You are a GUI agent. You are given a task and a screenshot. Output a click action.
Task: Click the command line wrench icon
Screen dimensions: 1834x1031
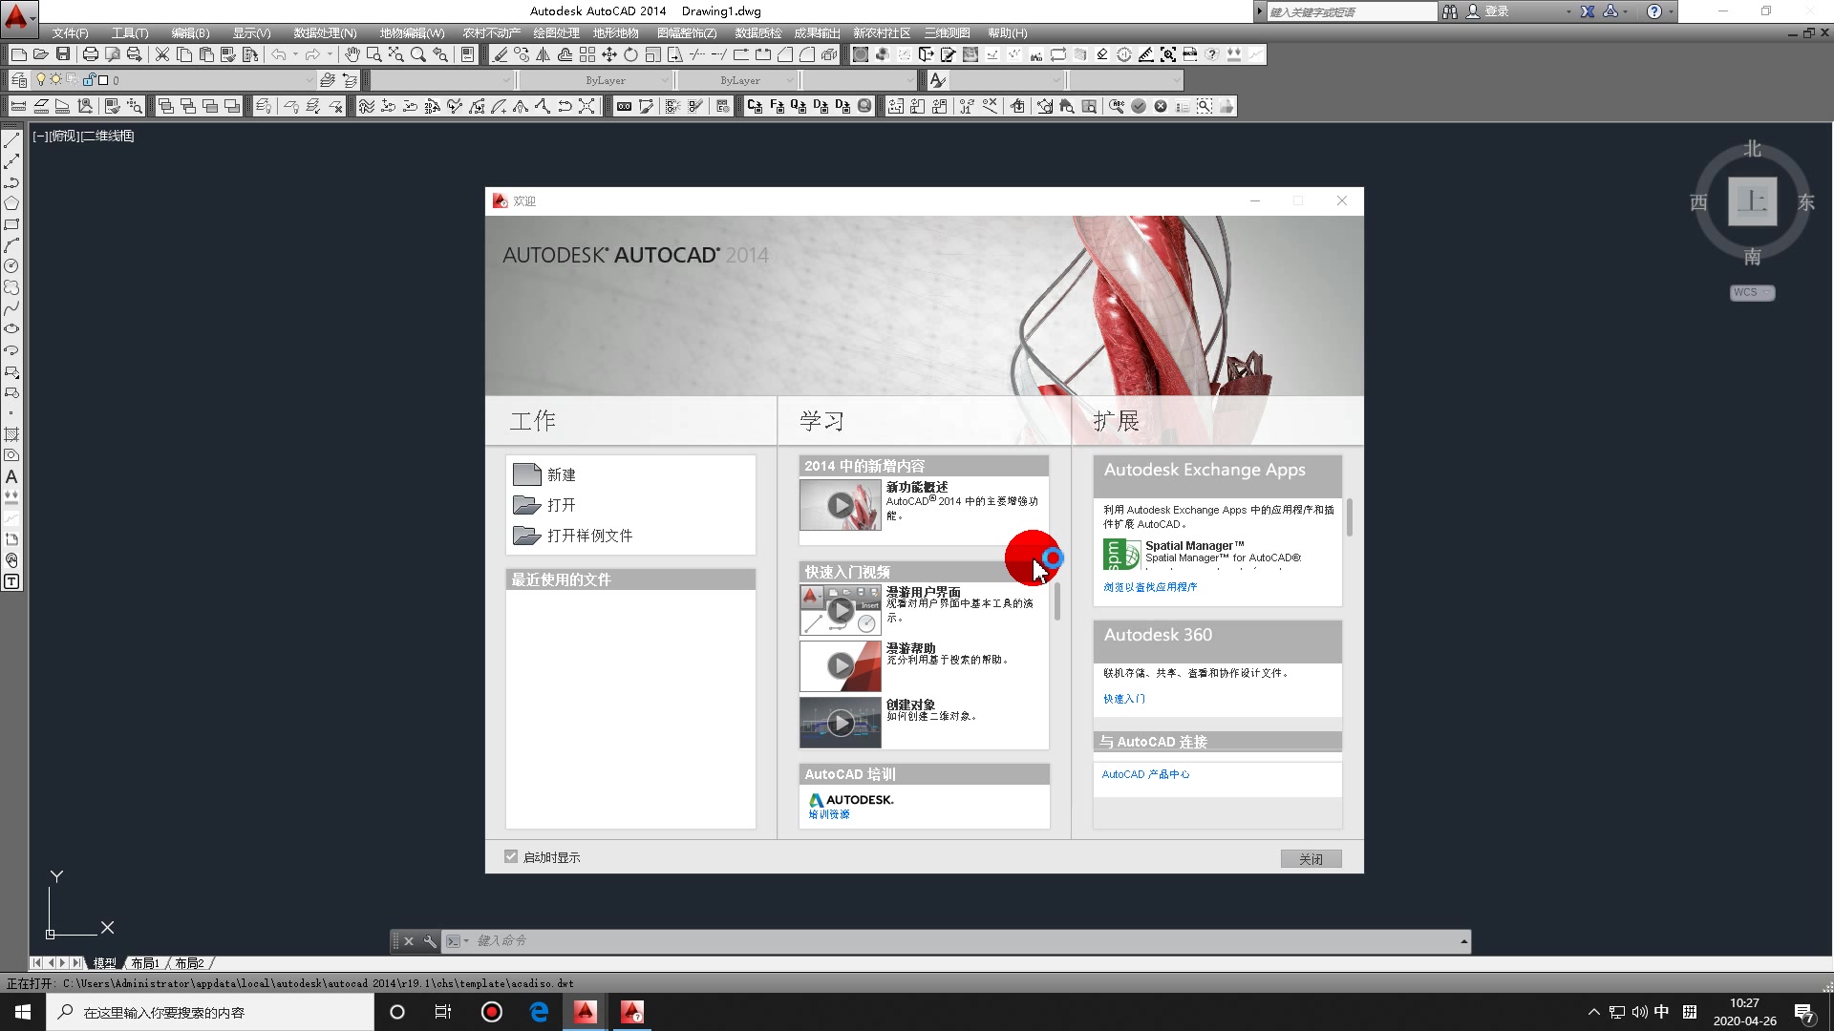click(x=430, y=941)
